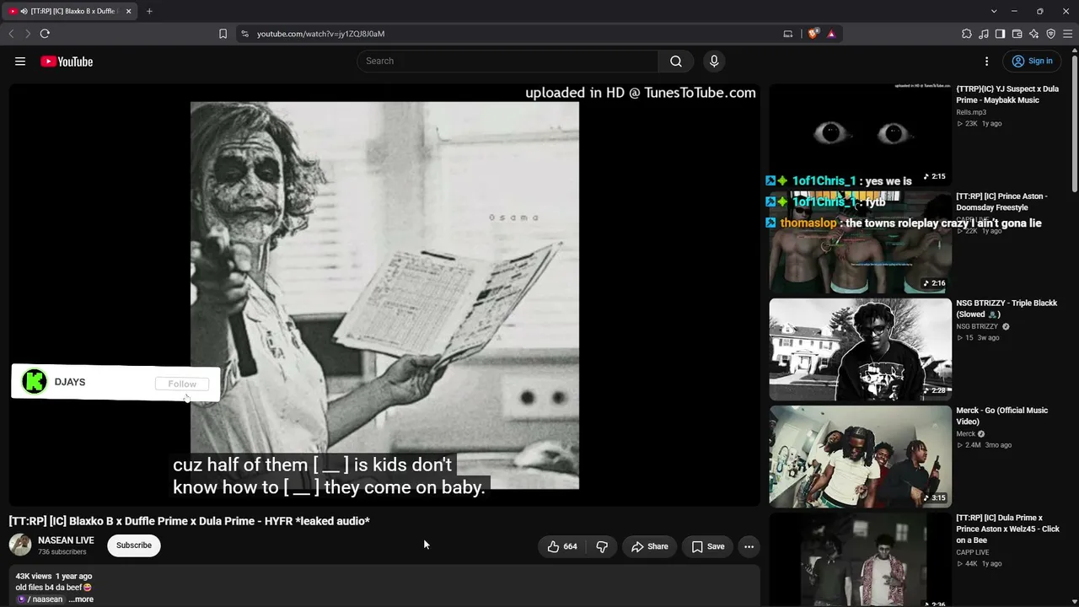Viewport: 1079px width, 607px height.
Task: Save video to a playlist
Action: coord(708,546)
